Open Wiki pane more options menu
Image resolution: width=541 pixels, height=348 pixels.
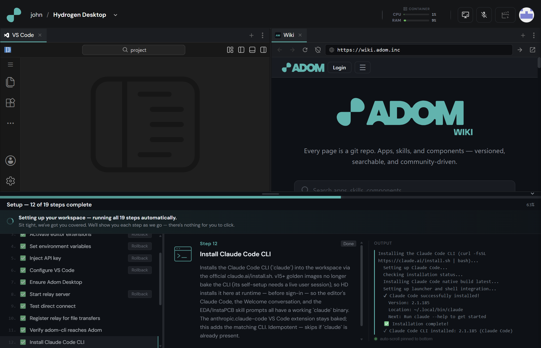click(x=534, y=35)
